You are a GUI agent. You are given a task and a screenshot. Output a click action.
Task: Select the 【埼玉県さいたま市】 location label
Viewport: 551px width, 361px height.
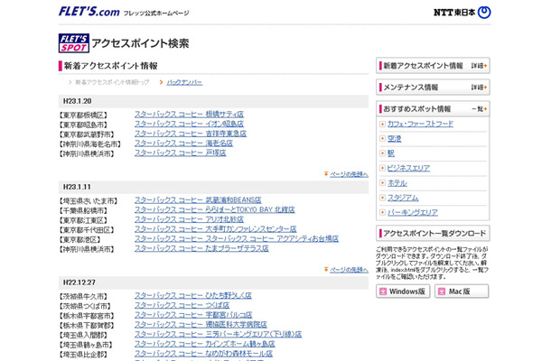[89, 201]
